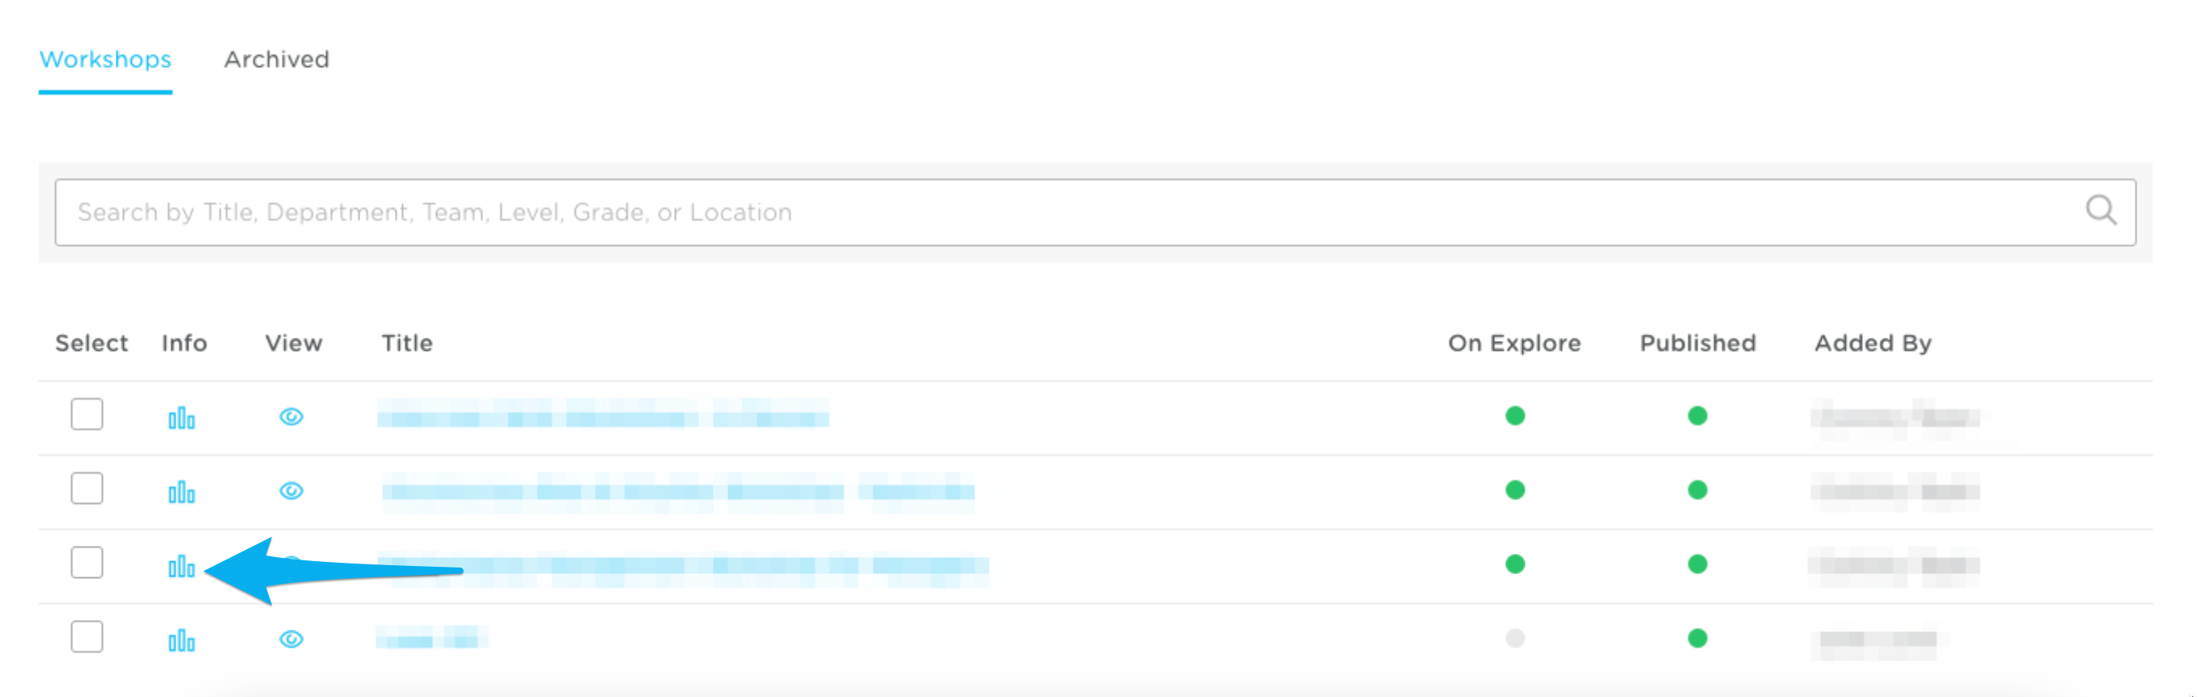Switch to the Archived tab
This screenshot has width=2211, height=697.
coord(277,59)
